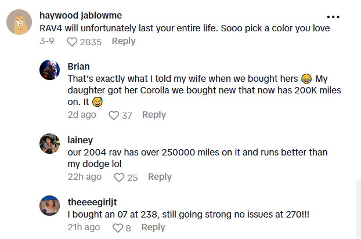Reply to lainey's comment

[160, 177]
